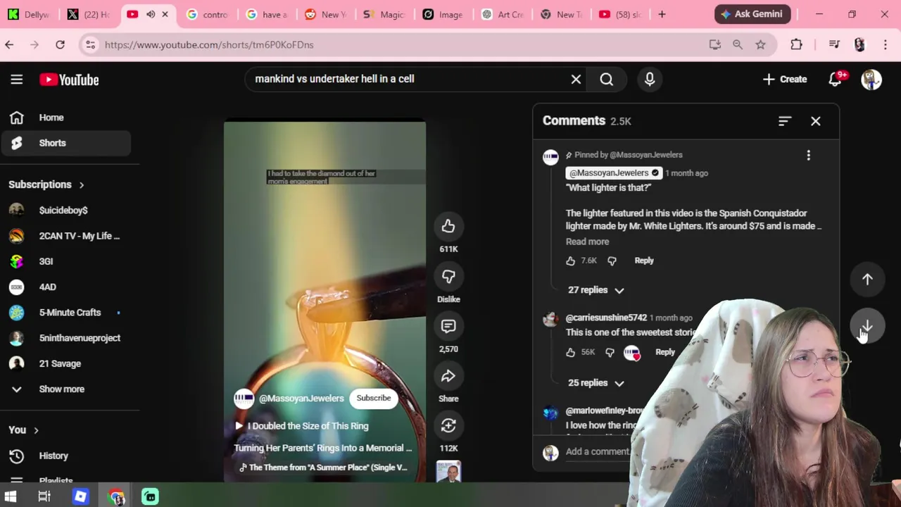Open Windows Start menu
Viewport: 901px width, 507px height.
(x=11, y=497)
